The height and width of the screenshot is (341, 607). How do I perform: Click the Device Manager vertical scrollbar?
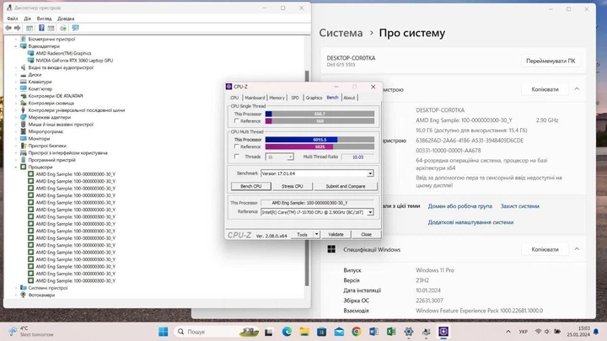point(308,178)
